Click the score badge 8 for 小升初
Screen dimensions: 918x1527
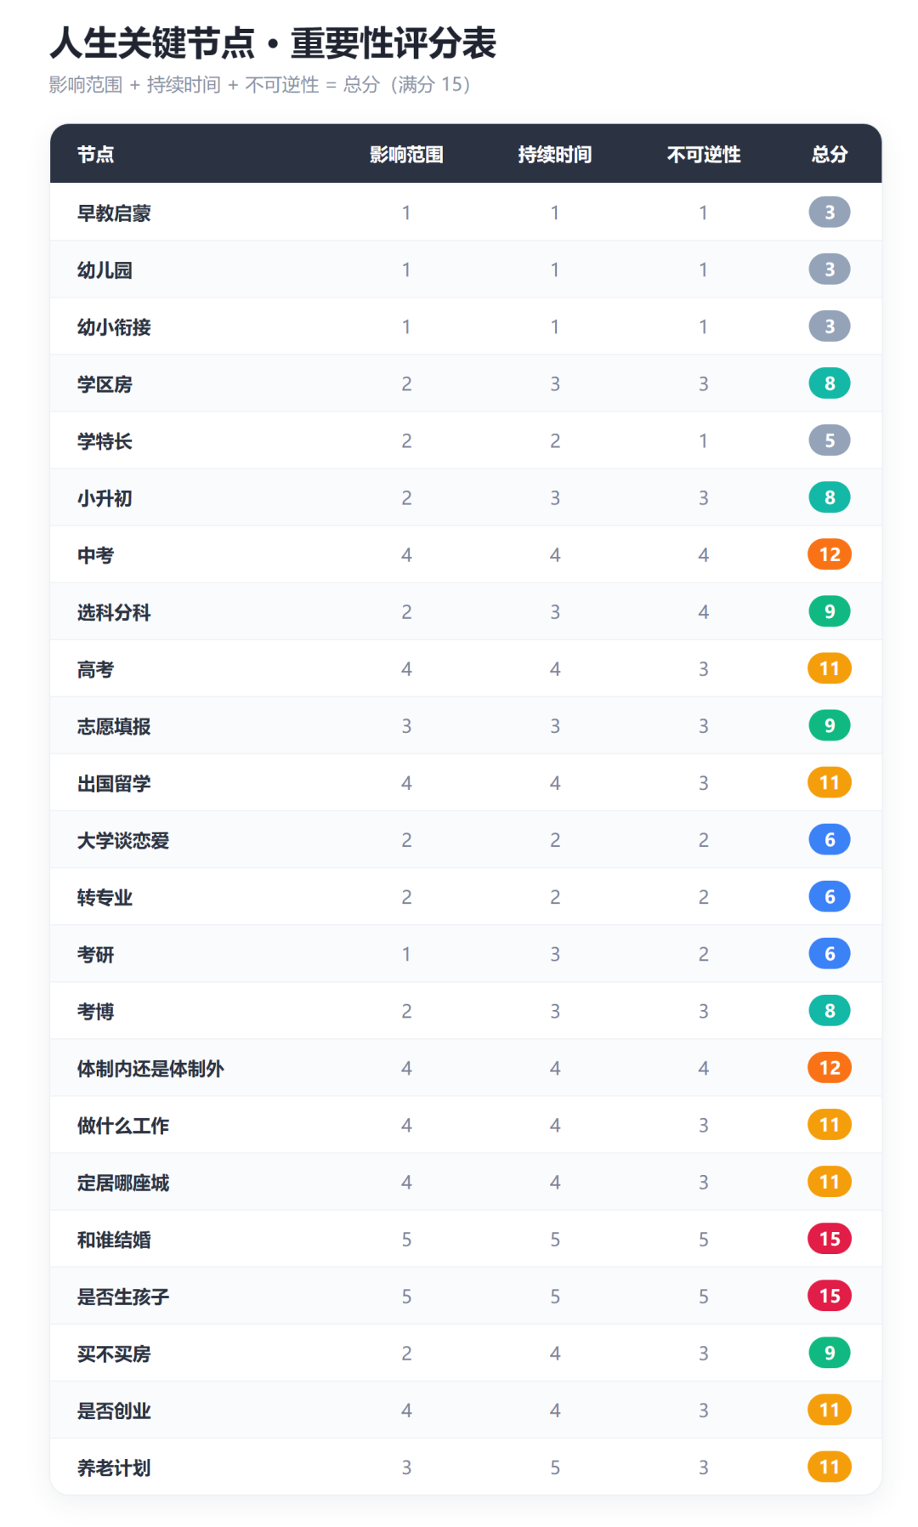click(830, 497)
